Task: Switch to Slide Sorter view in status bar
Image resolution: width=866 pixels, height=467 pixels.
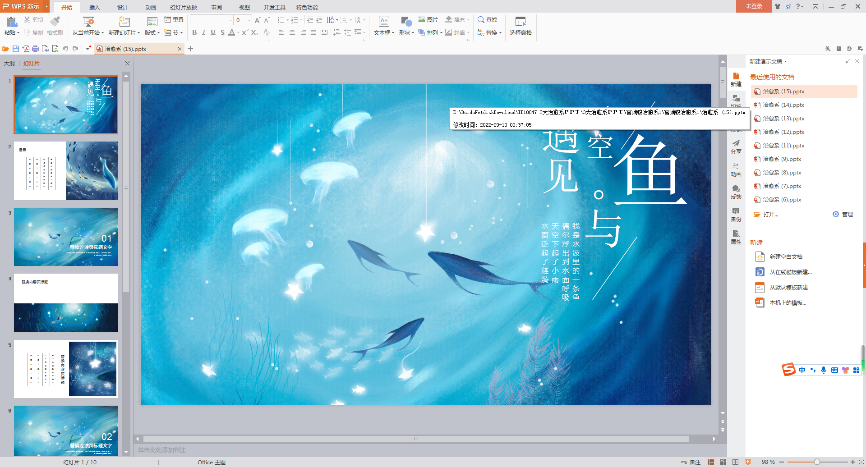Action: [723, 462]
